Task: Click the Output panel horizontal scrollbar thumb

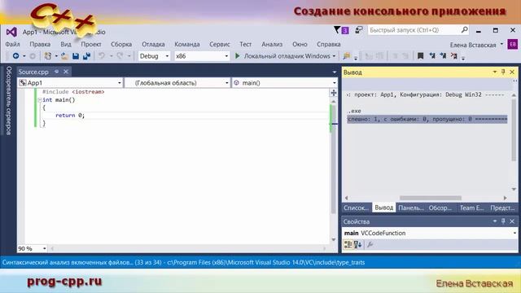Action: click(431, 198)
